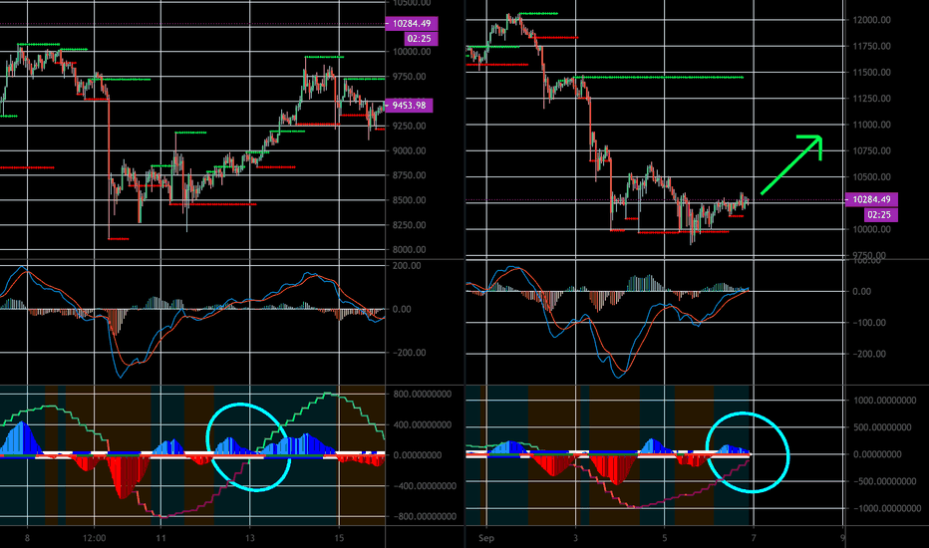The height and width of the screenshot is (548, 929).
Task: Click the -100.00 MACD scale value
Action: [867, 323]
